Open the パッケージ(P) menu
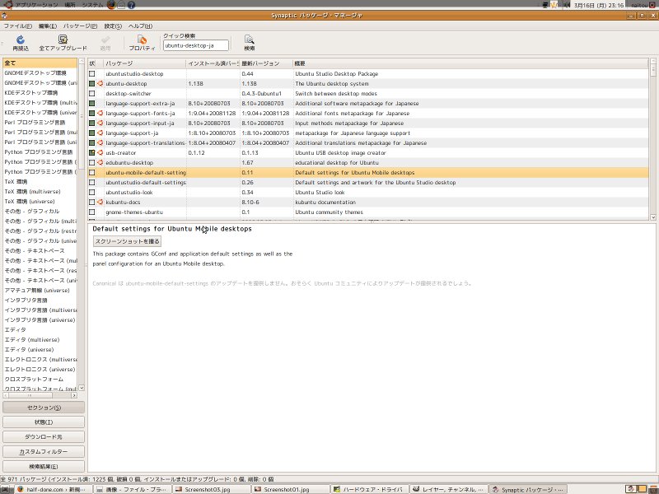This screenshot has height=494, width=659. pyautogui.click(x=80, y=26)
